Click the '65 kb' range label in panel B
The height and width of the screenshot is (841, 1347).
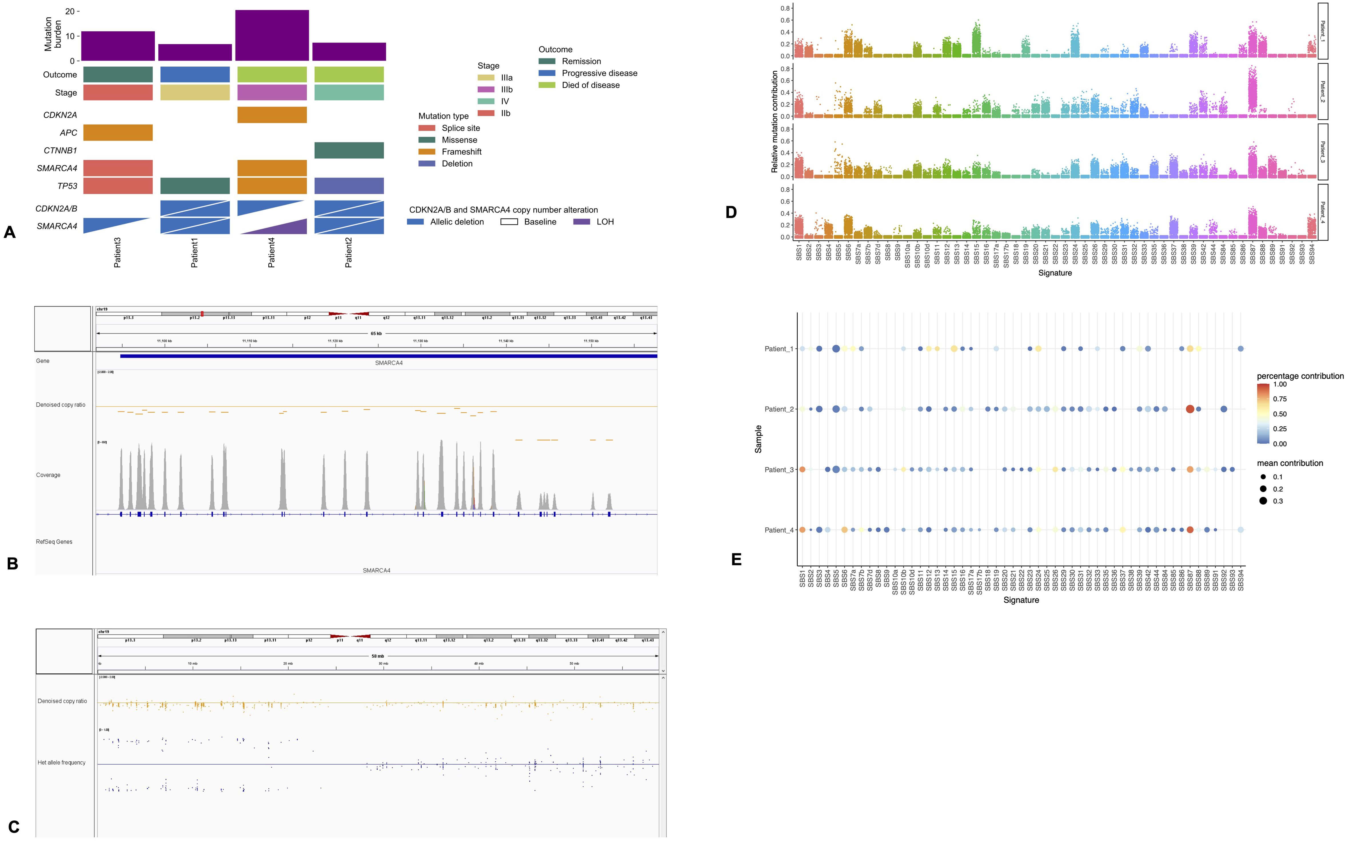coord(376,334)
